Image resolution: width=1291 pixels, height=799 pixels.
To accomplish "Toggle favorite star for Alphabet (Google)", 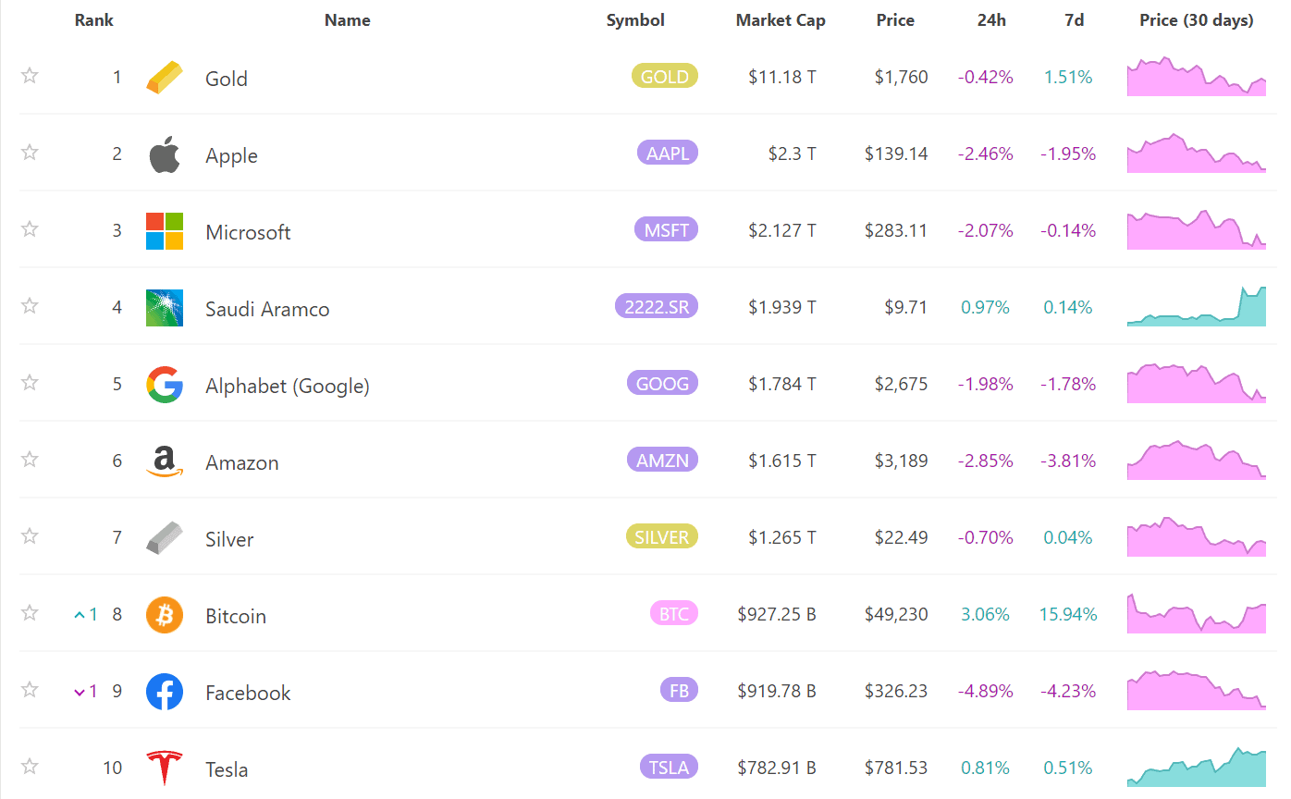I will (30, 383).
